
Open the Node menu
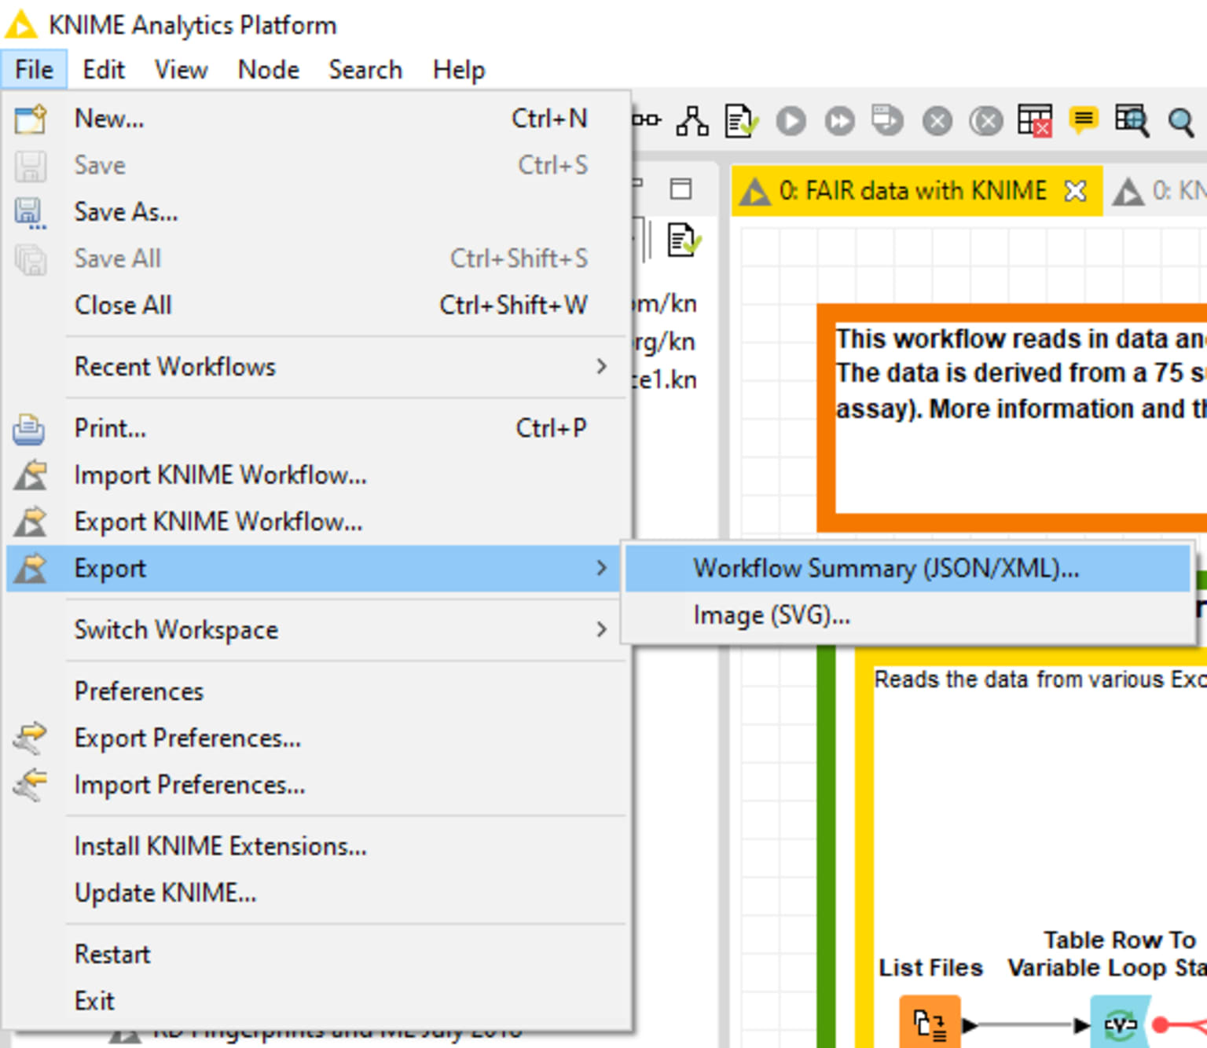coord(269,70)
